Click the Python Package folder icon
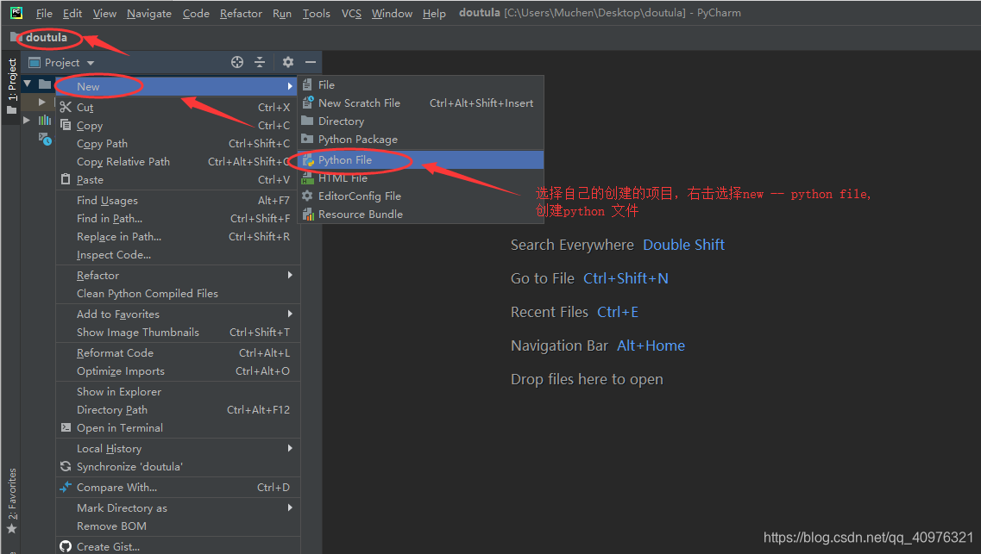 click(x=307, y=139)
